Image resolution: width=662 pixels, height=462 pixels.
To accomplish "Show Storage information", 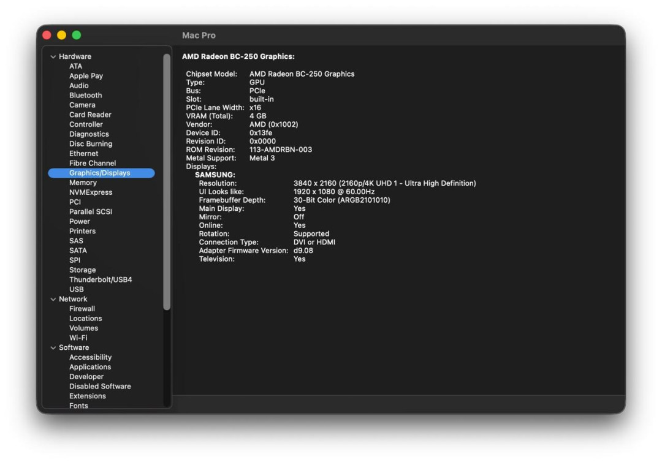I will pyautogui.click(x=82, y=270).
